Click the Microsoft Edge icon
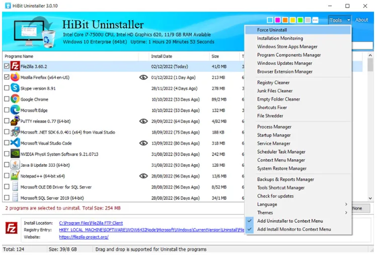This screenshot has height=255, width=377. [x=15, y=110]
